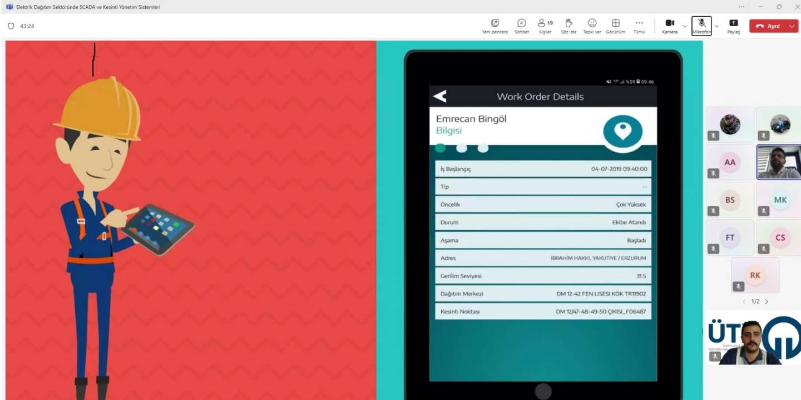The image size is (801, 400).
Task: Open the Sohbet chat panel
Action: coord(522,26)
